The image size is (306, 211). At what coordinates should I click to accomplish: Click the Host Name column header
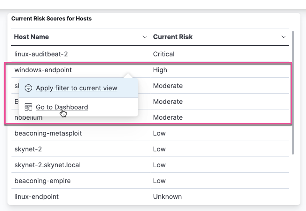[32, 37]
